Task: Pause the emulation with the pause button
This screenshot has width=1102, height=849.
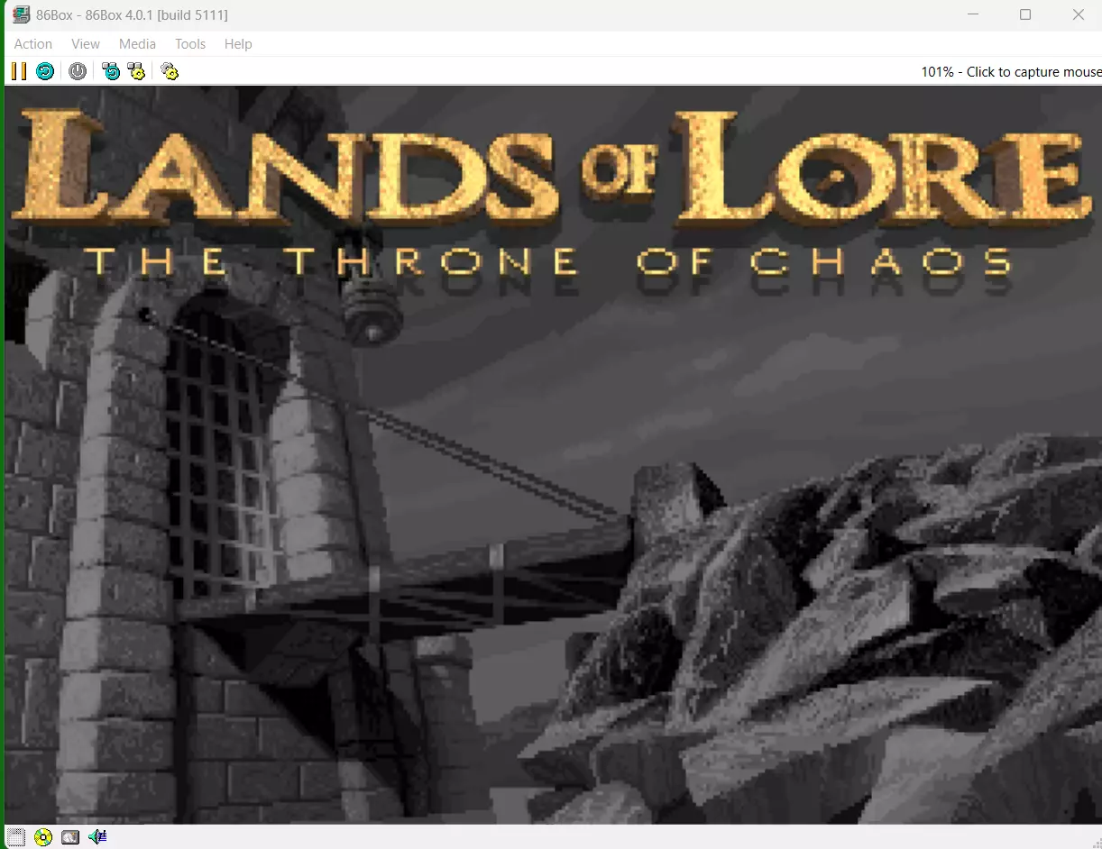Action: tap(19, 71)
